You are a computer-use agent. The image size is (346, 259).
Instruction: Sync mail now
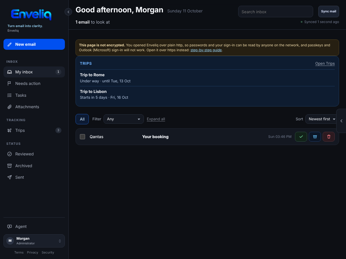pos(329,12)
